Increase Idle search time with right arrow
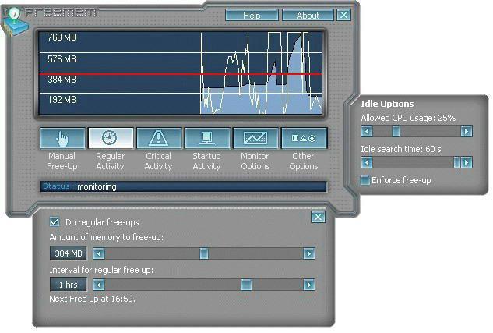493x333 pixels. [467, 162]
